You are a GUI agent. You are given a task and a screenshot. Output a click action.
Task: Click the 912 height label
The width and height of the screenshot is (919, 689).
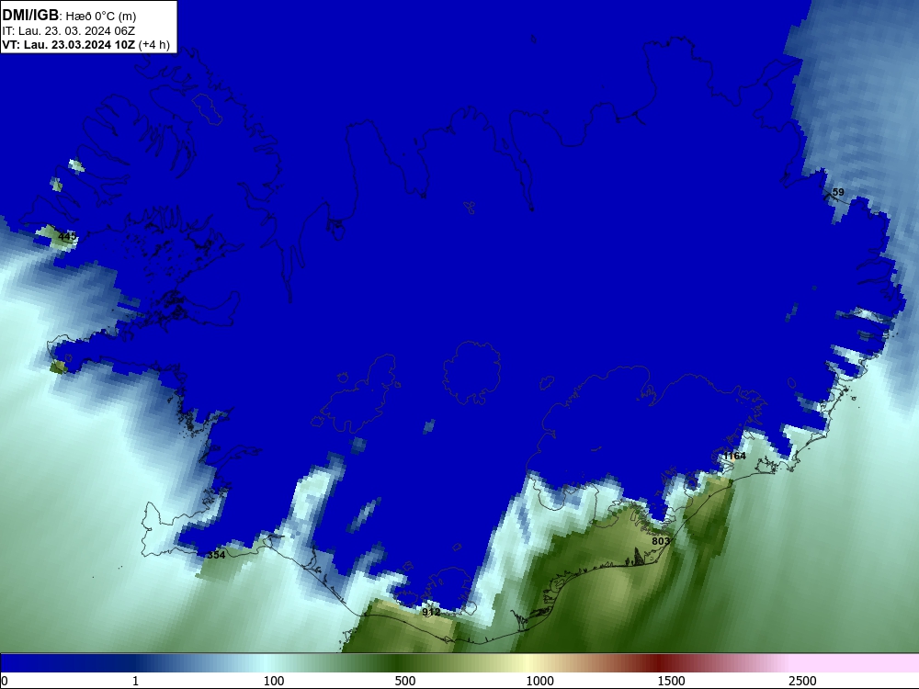pos(431,612)
